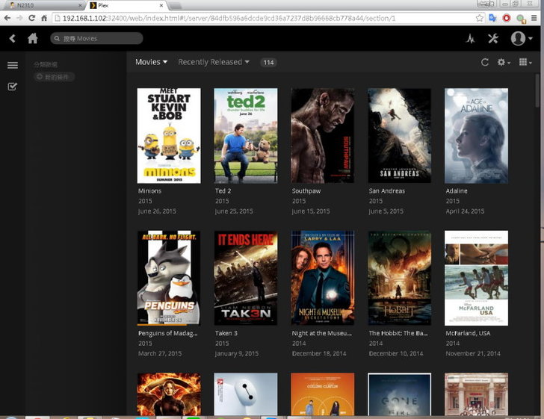This screenshot has height=419, width=544.
Task: Open the sidebar hamburger menu
Action: click(13, 66)
